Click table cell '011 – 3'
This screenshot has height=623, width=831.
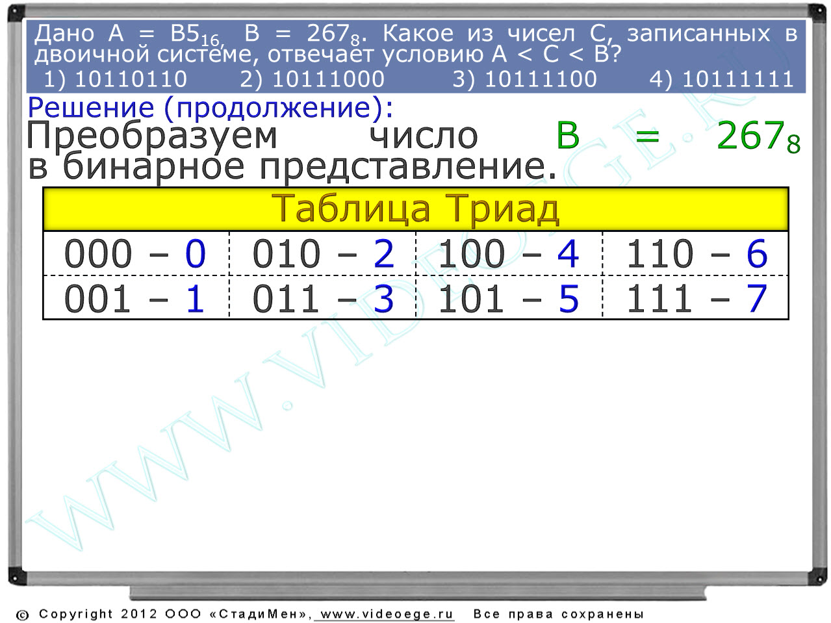pyautogui.click(x=323, y=298)
